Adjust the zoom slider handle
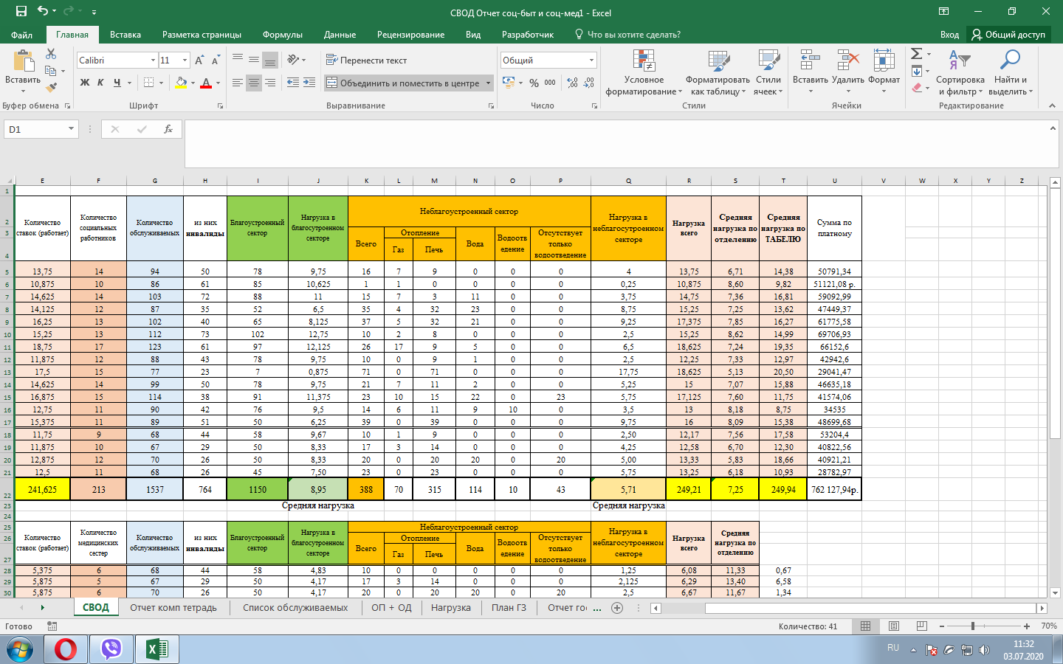Image resolution: width=1063 pixels, height=664 pixels. [x=973, y=626]
